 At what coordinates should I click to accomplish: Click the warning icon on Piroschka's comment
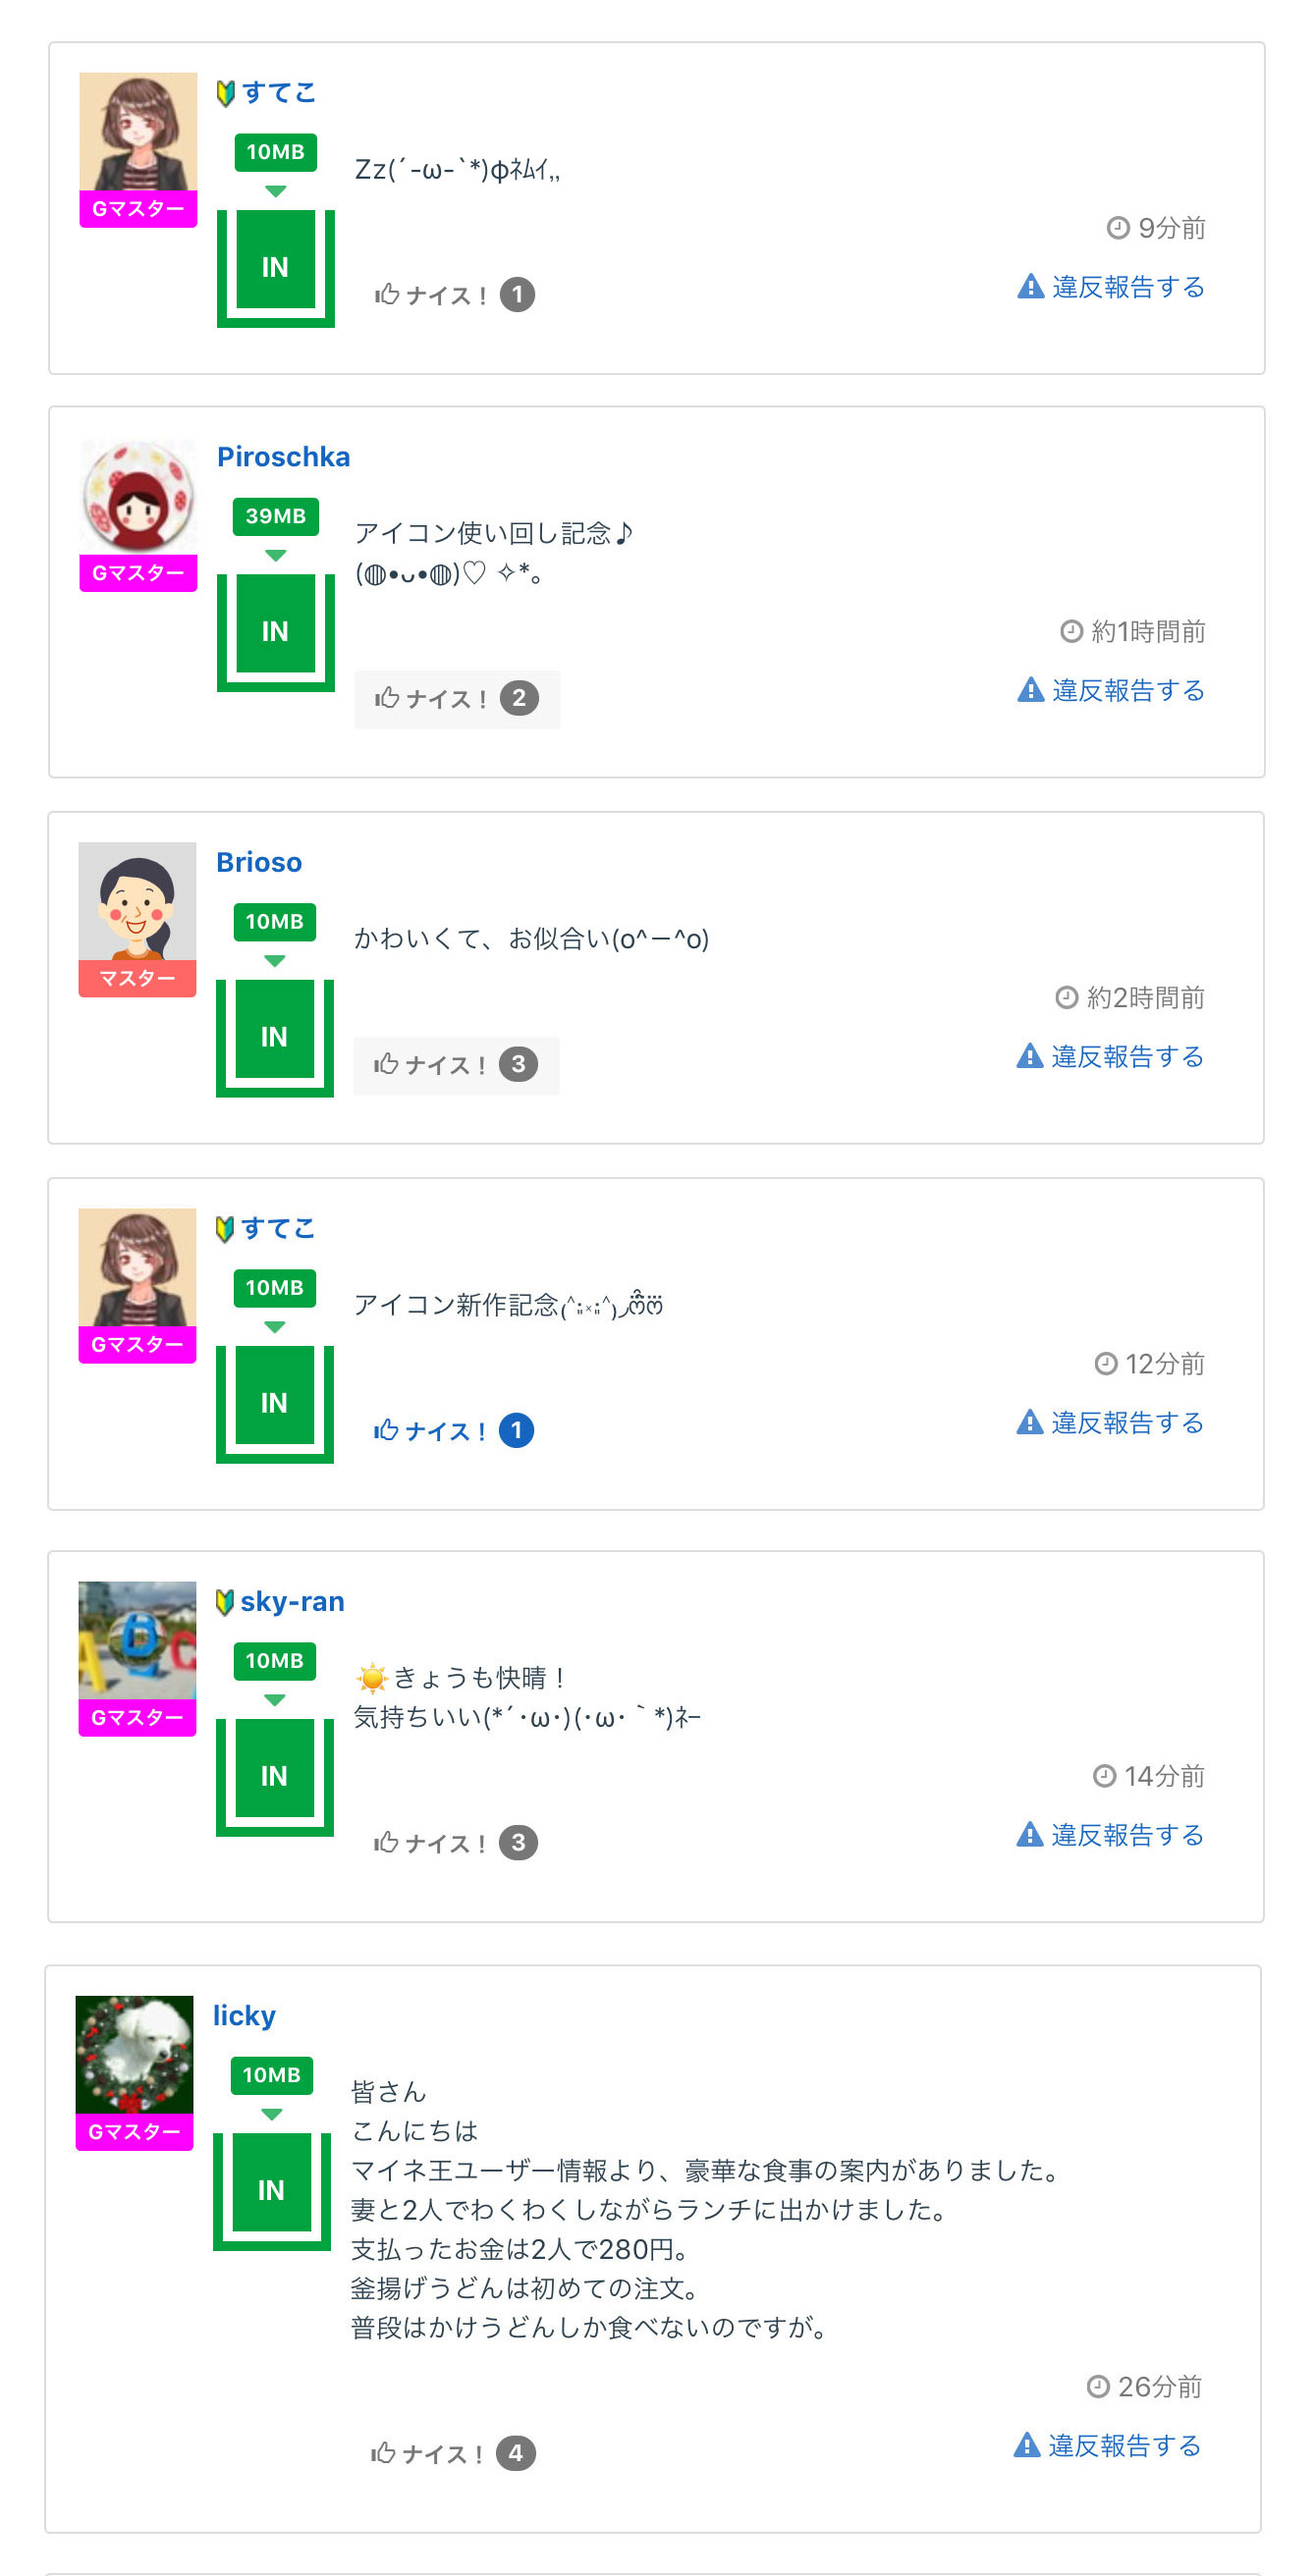(1030, 690)
